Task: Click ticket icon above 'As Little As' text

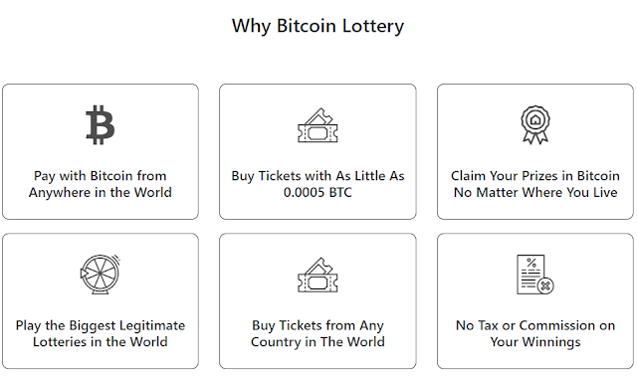Action: [x=318, y=125]
